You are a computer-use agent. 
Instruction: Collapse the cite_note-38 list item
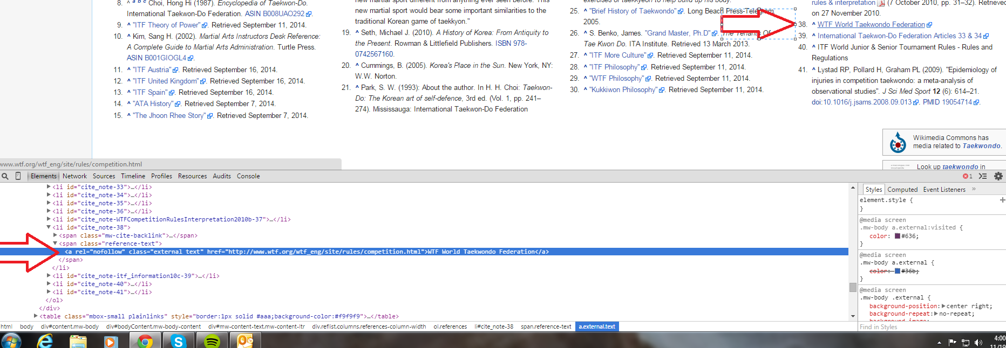[x=49, y=227]
